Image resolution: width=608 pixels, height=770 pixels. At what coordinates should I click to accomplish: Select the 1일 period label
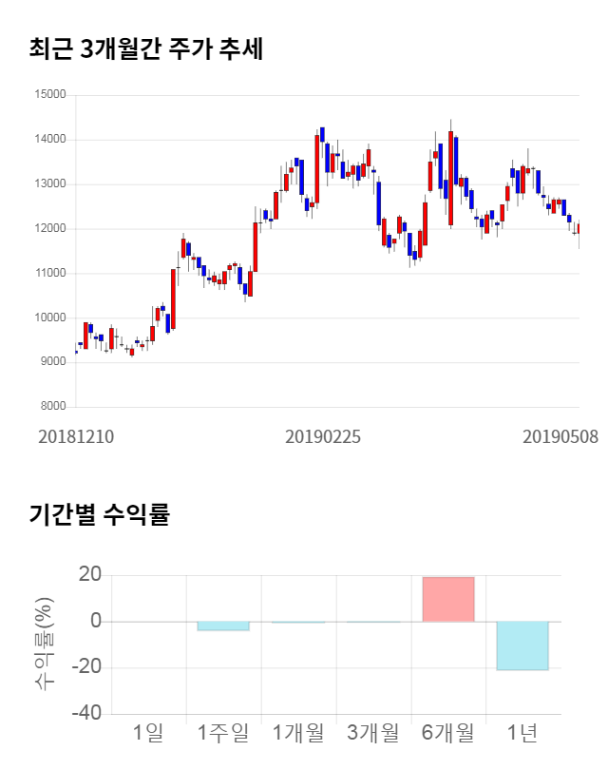148,733
